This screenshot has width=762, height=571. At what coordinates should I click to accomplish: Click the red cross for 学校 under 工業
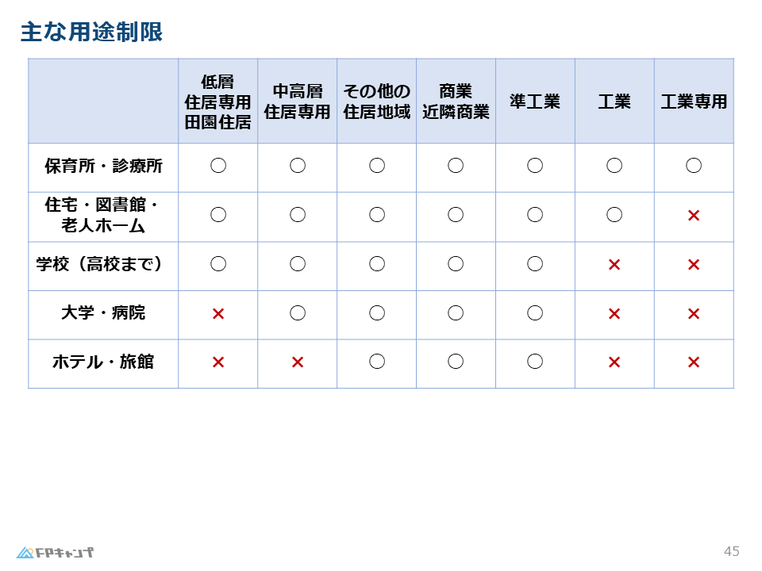614,265
